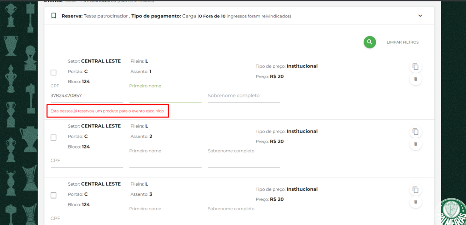Image resolution: width=466 pixels, height=225 pixels.
Task: Collapse the Reserva panel with chevron
Action: point(420,16)
